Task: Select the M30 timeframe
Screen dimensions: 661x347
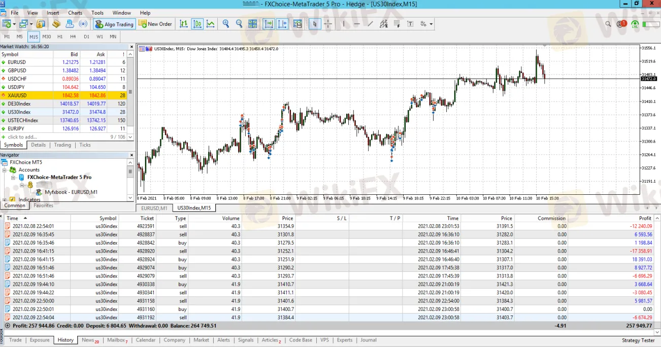Action: 47,37
